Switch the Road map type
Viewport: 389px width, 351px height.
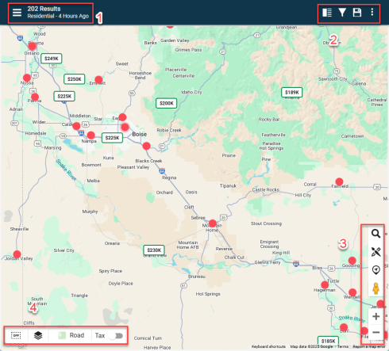71,335
